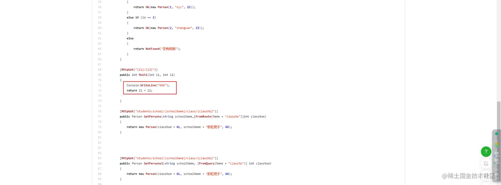This screenshot has width=501, height=185.
Task: Click line number 64 in the gutter
Action: click(x=100, y=49)
